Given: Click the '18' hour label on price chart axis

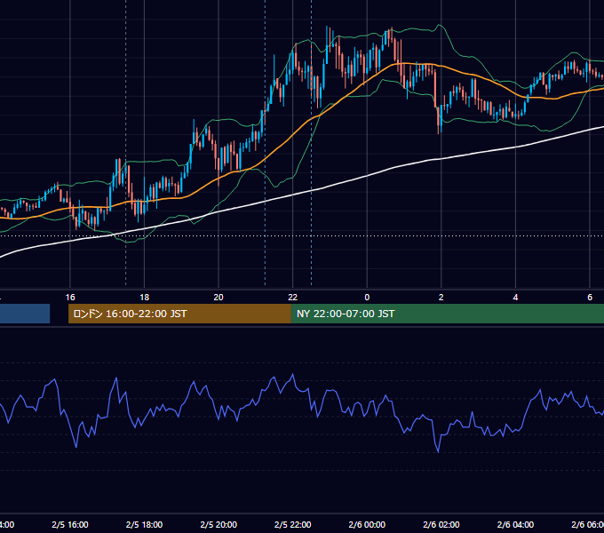Looking at the screenshot, I should [x=145, y=298].
